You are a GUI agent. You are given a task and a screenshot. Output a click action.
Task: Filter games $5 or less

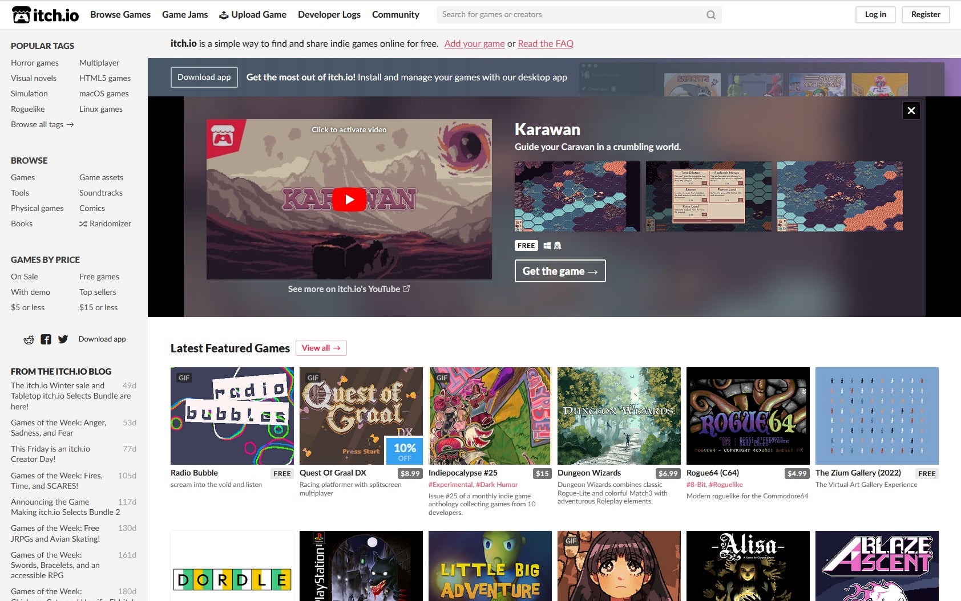(x=27, y=307)
